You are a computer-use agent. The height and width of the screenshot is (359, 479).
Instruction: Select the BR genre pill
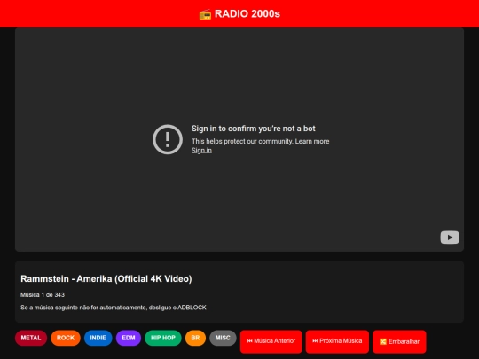[195, 338]
